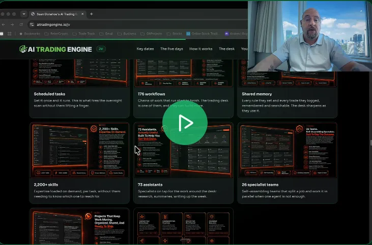Click the browser back arrow
Screen dimensions: 372x245
4,24
